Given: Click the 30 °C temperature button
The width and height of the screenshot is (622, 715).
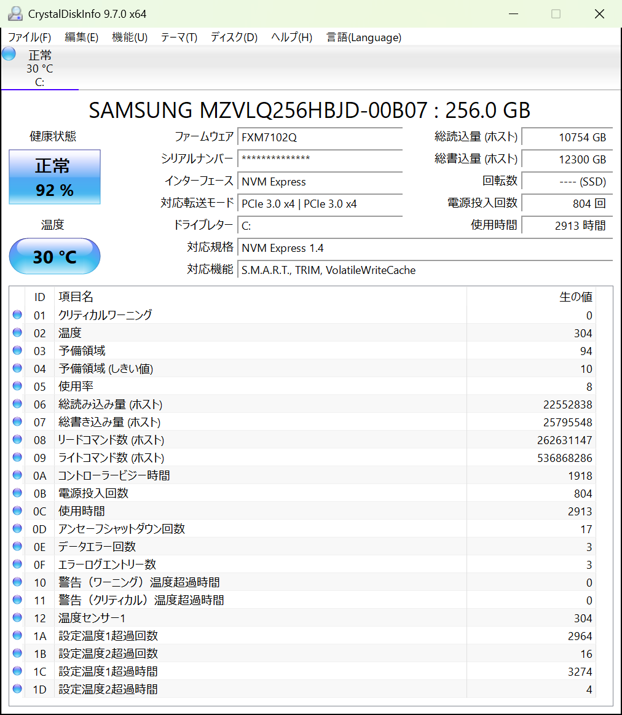Looking at the screenshot, I should pyautogui.click(x=55, y=256).
